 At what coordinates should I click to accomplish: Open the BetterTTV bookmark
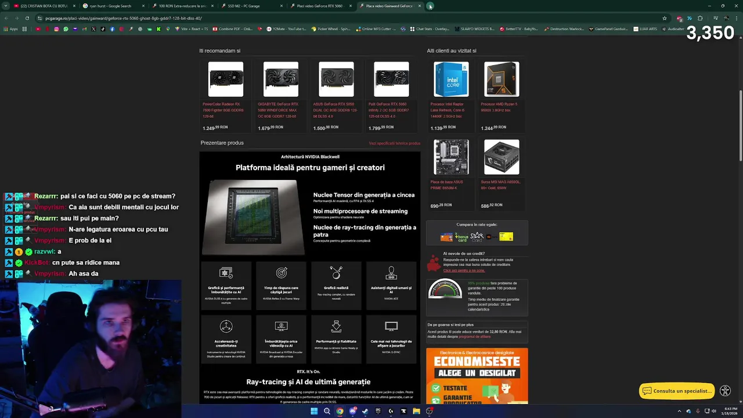pyautogui.click(x=518, y=28)
